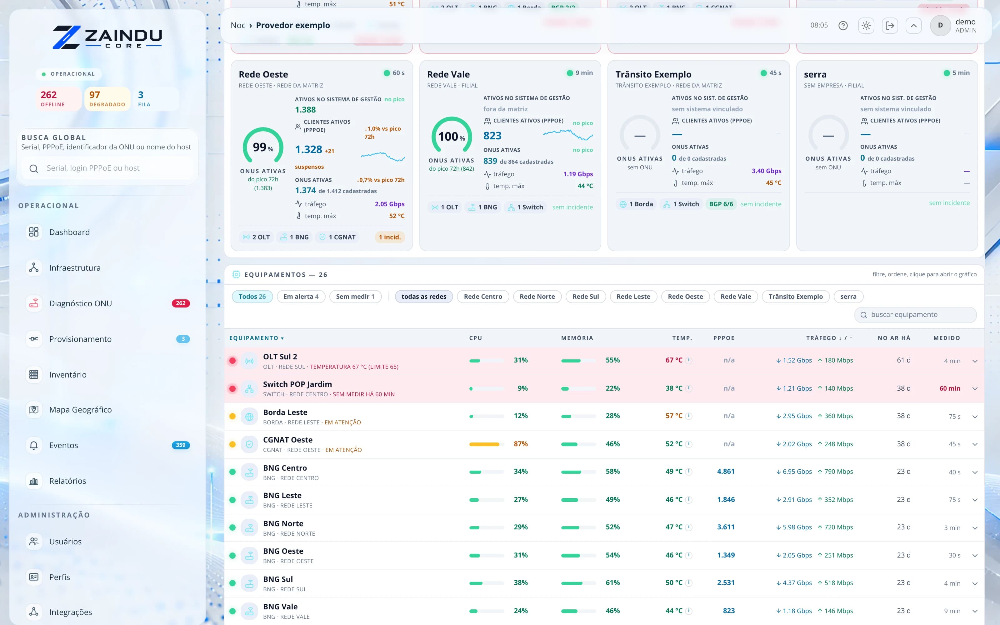Click the global search Serial, login PPPoE field
1000x625 pixels.
(107, 168)
